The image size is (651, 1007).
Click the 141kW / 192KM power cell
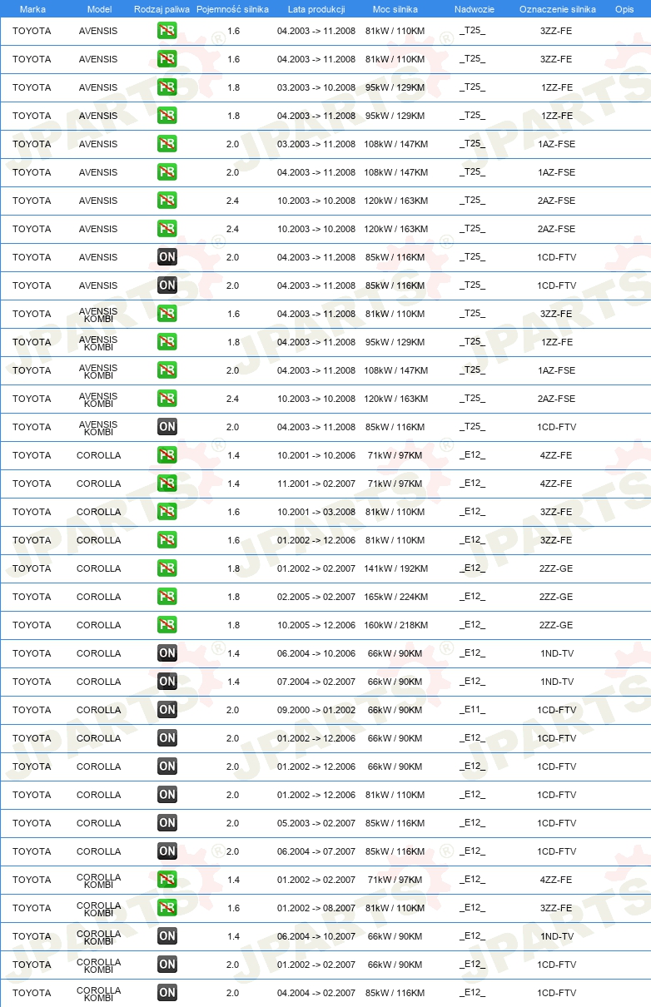pos(395,568)
